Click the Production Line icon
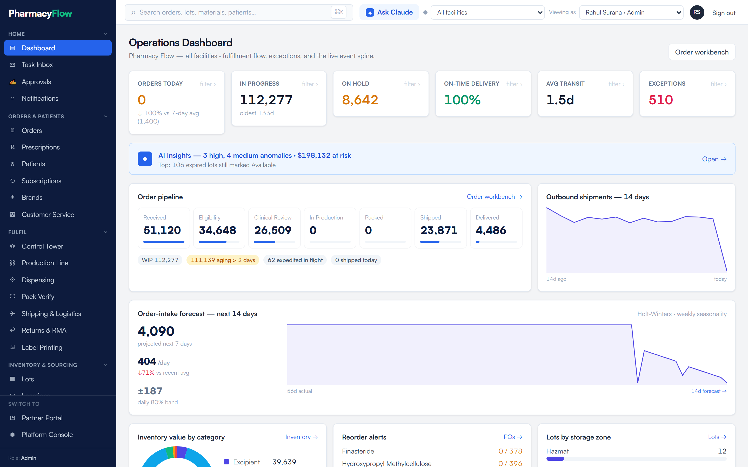Viewport: 748px width, 467px height. point(12,263)
